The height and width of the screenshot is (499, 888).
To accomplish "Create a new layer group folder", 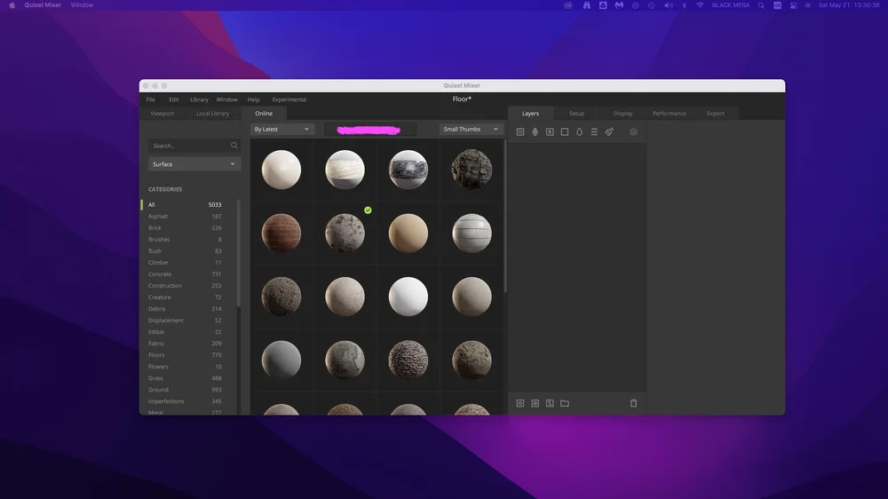I will 565,403.
